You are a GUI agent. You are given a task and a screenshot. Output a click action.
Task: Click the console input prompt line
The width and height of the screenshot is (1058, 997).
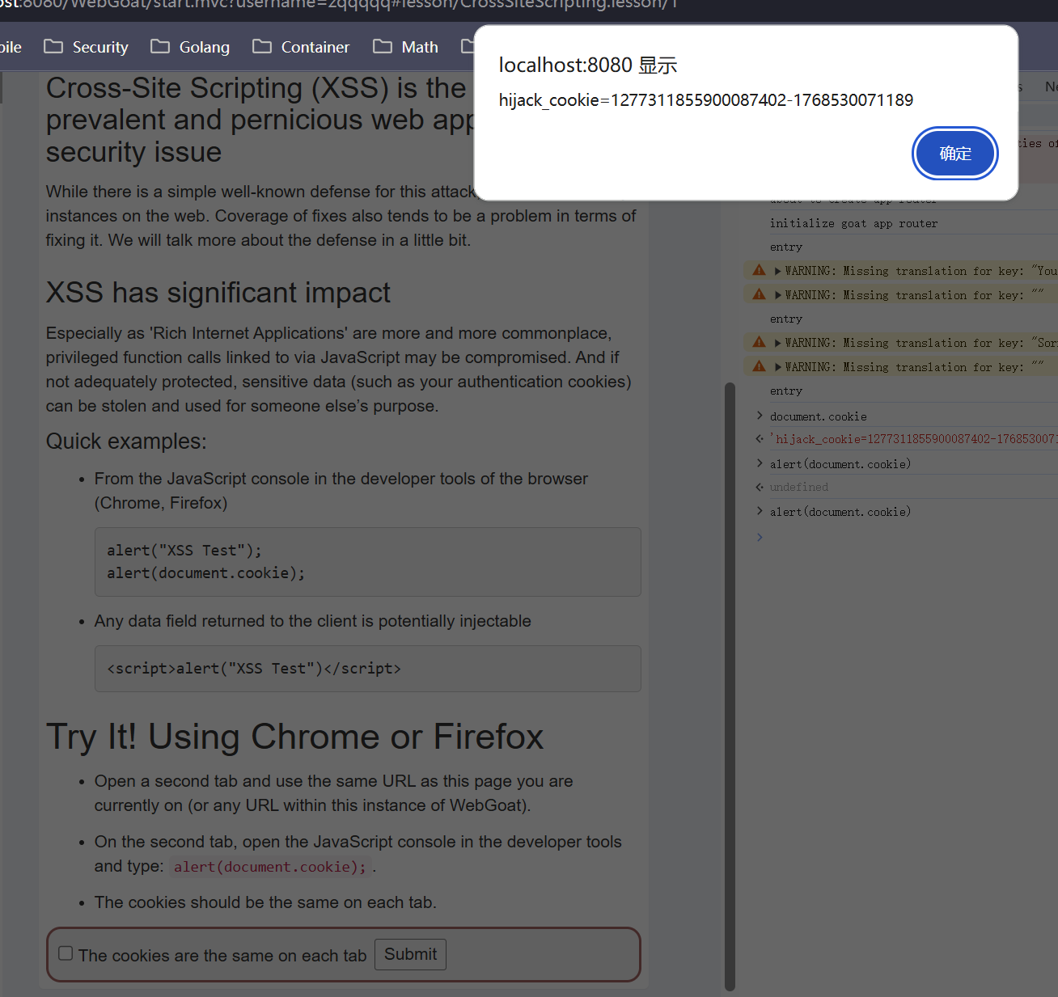click(890, 537)
